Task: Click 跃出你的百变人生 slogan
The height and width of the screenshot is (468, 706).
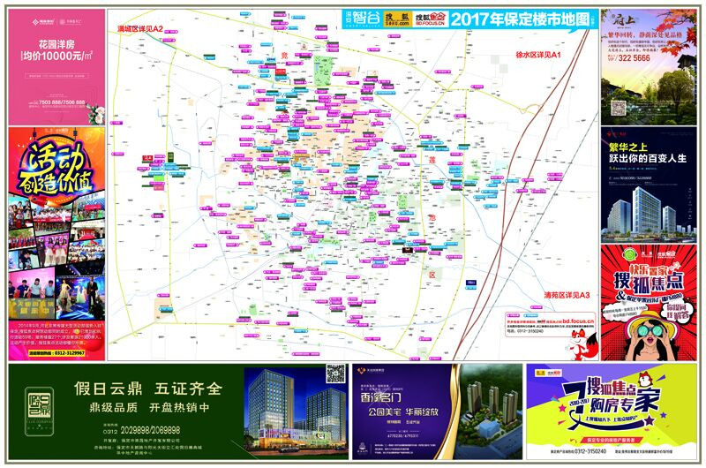Action: (647, 159)
